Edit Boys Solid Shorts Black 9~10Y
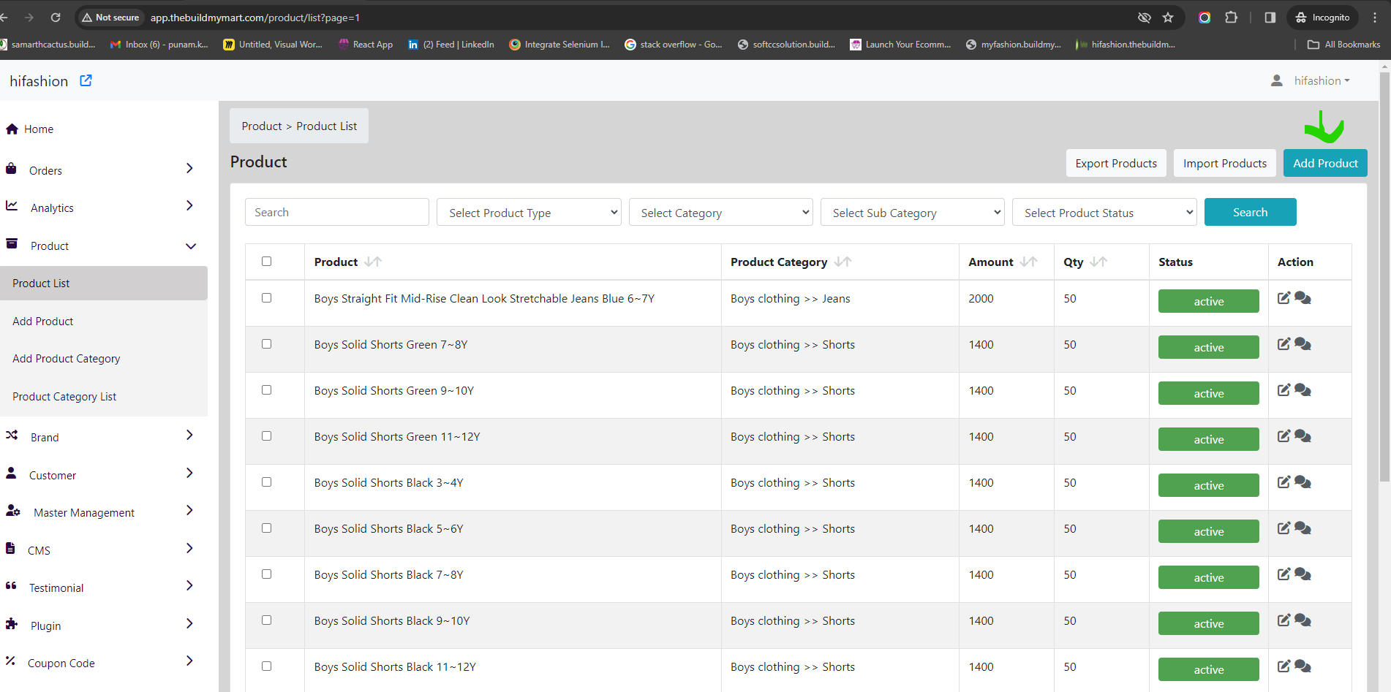 point(1283,620)
